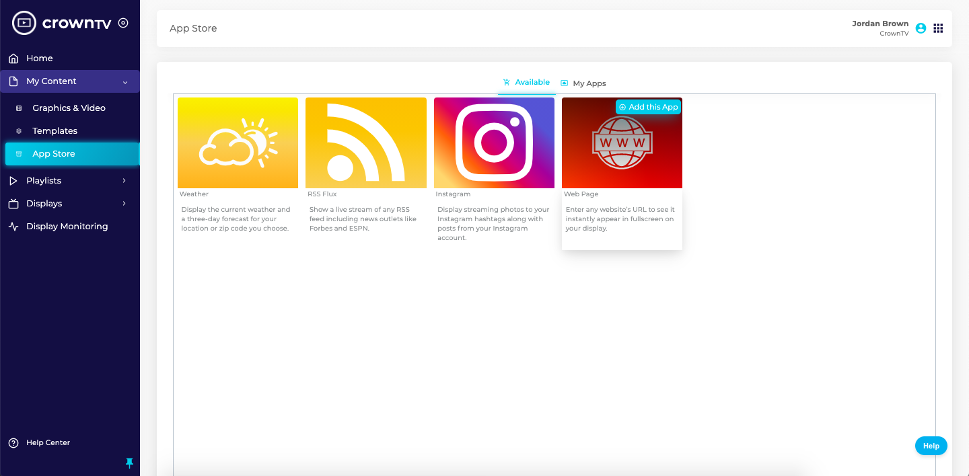Select the Weather app thumbnail
Image resolution: width=969 pixels, height=476 pixels.
coord(238,143)
